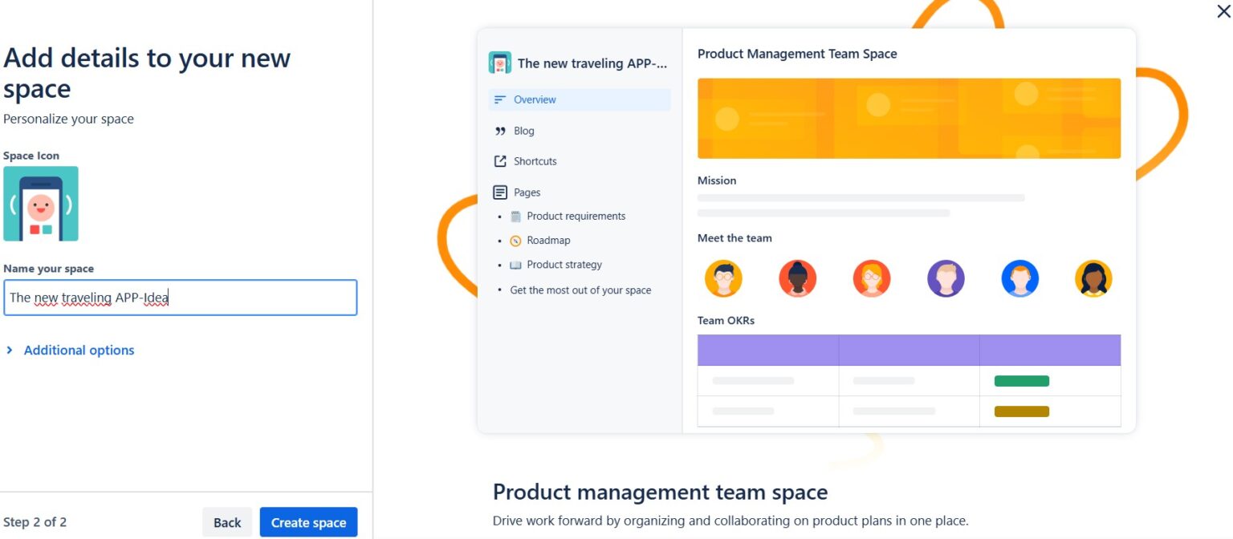
Task: Open the Roadmap page
Action: tap(548, 241)
